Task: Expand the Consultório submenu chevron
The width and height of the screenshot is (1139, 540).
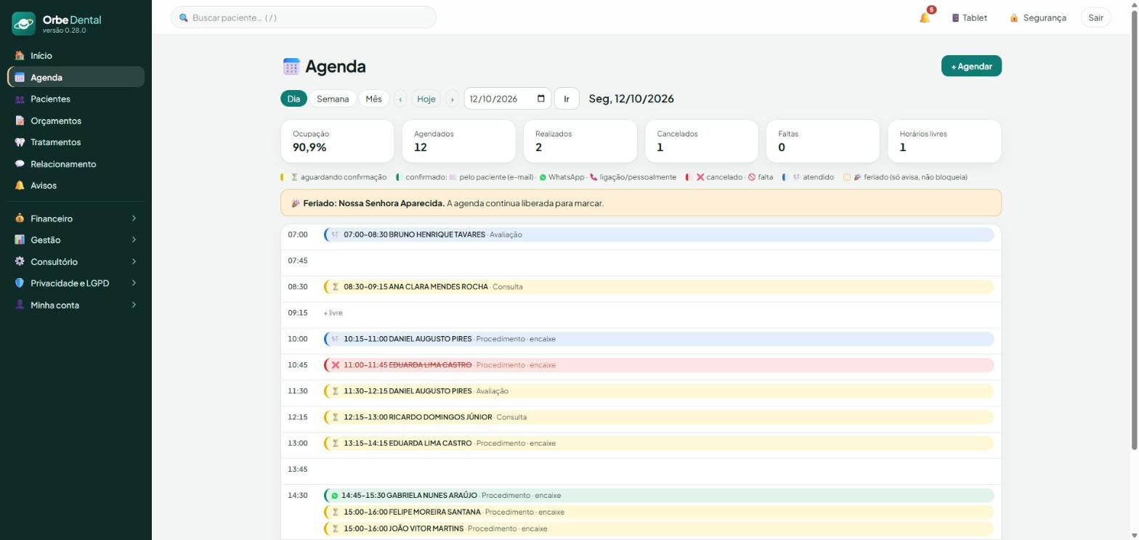Action: click(x=134, y=261)
